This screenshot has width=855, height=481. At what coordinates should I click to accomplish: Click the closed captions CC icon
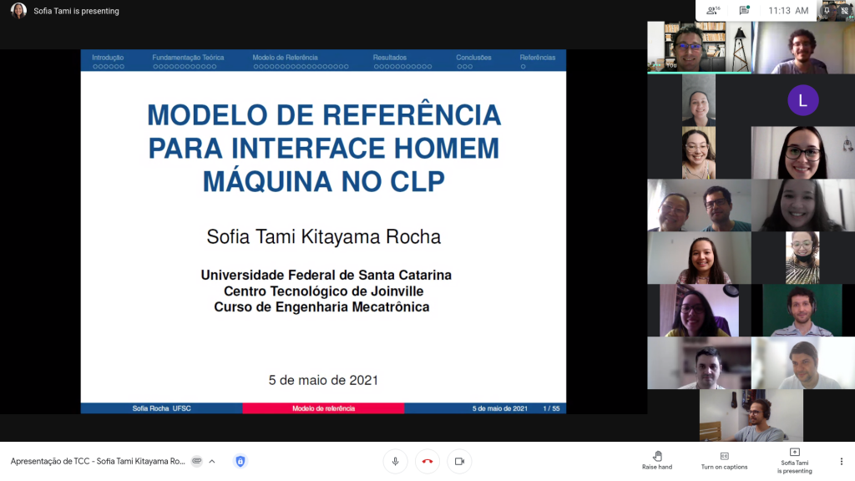pyautogui.click(x=724, y=456)
